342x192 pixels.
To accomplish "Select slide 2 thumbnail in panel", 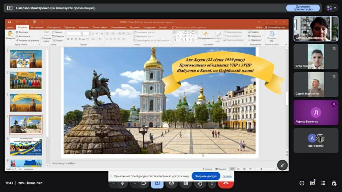I will 26,80.
